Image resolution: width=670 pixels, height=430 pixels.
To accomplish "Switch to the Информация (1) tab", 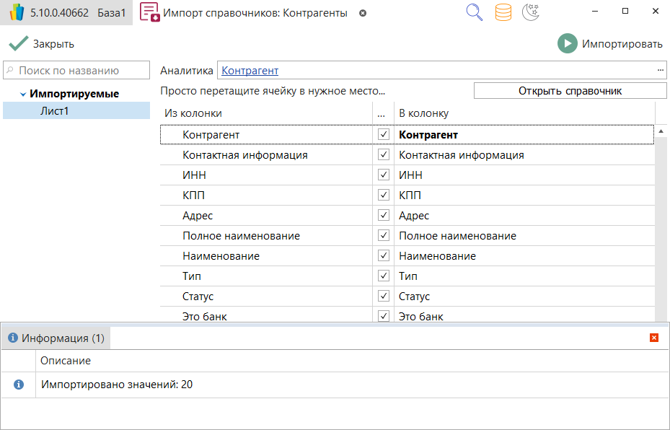I will 57,338.
